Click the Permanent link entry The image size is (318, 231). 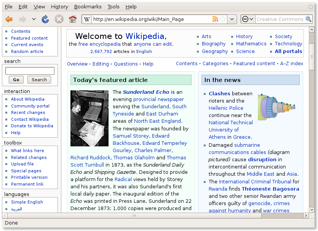click(x=27, y=184)
